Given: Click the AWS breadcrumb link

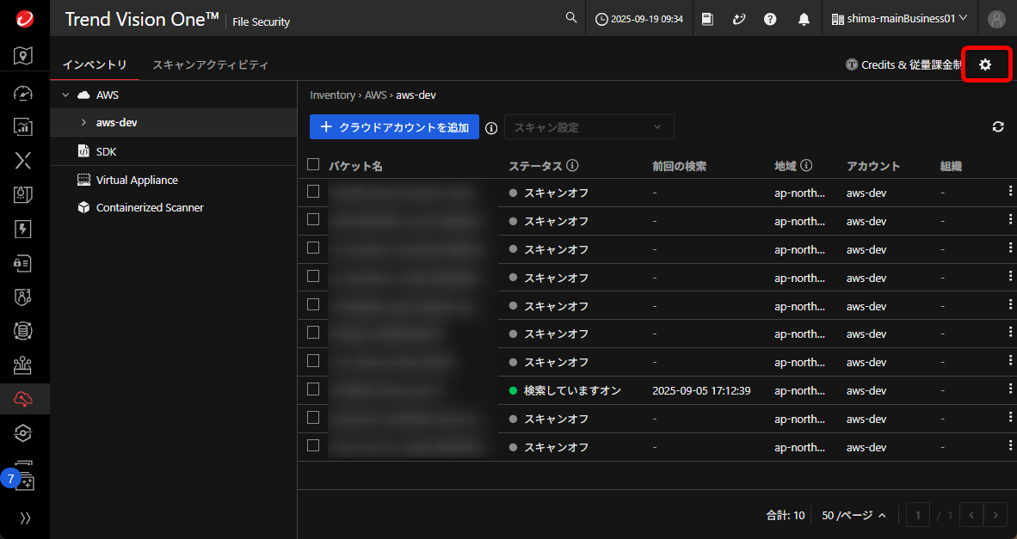Looking at the screenshot, I should click(x=375, y=95).
